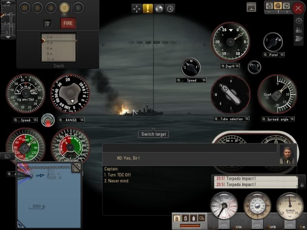Click the engine telegraph dial
Viewport: 307px width, 230px height.
tap(224, 206)
